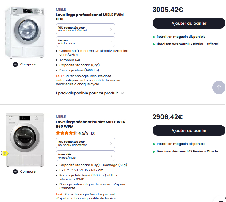The width and height of the screenshot is (226, 202).
Task: Click the (10) reviews count link
Action: [x=92, y=133]
